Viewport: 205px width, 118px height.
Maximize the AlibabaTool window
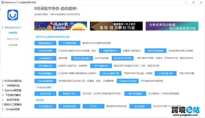click(194, 2)
